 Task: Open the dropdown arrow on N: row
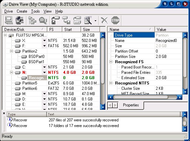tap(44, 72)
